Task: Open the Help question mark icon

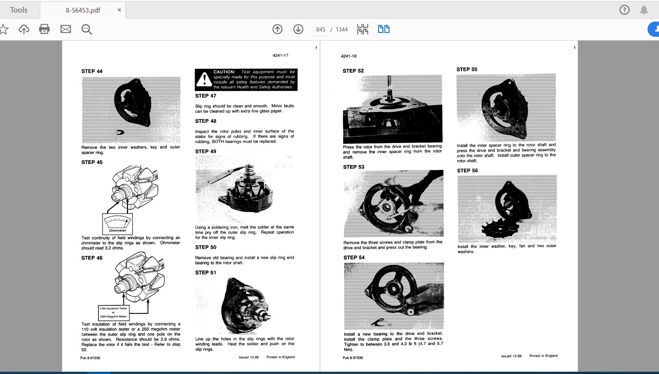Action: (624, 10)
